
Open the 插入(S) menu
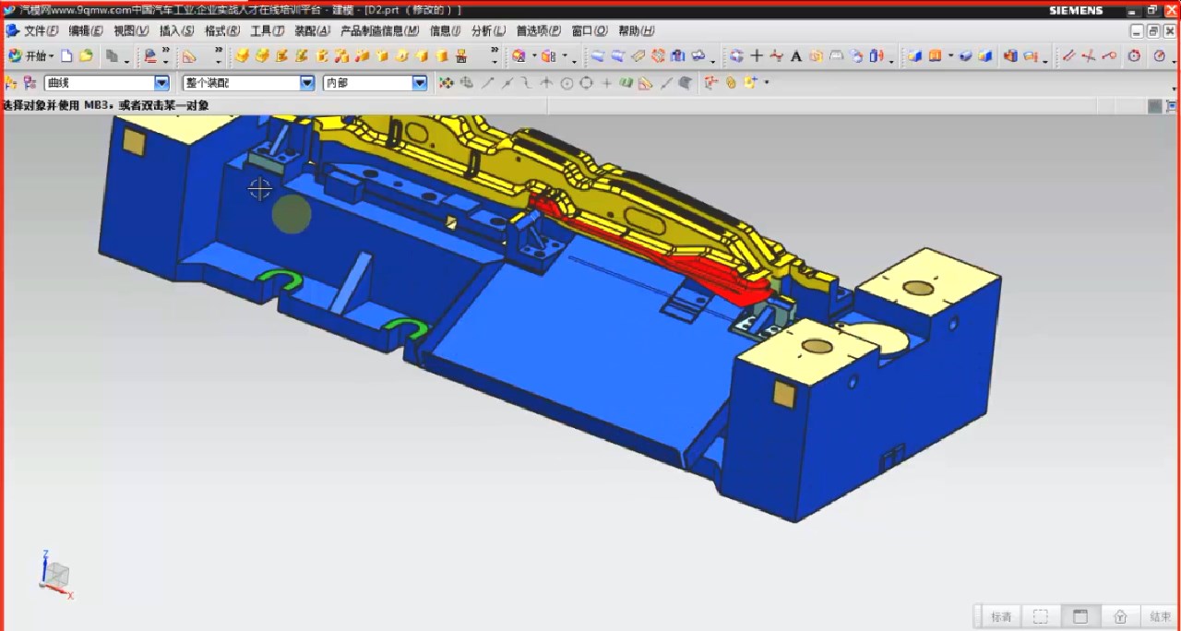tap(176, 30)
